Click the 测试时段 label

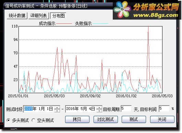14,109
